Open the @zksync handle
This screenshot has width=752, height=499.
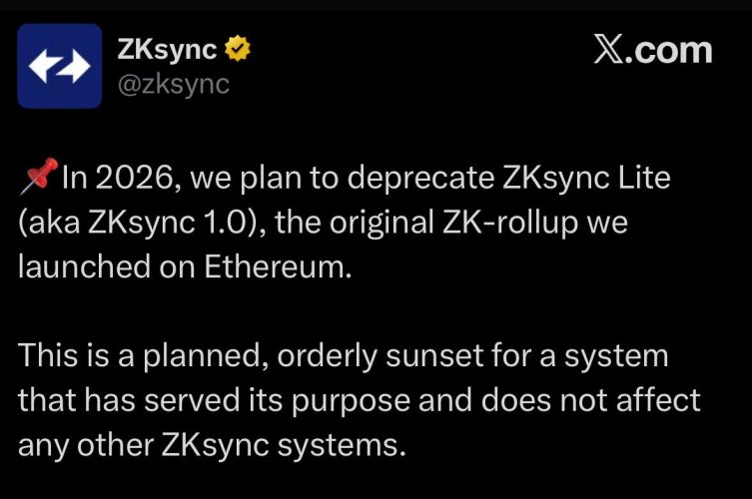(174, 85)
